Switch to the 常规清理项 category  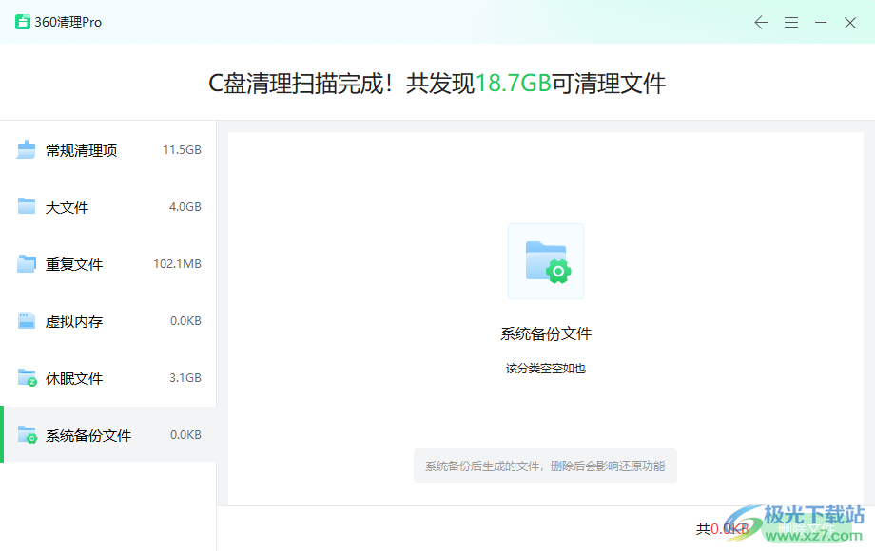tap(82, 150)
